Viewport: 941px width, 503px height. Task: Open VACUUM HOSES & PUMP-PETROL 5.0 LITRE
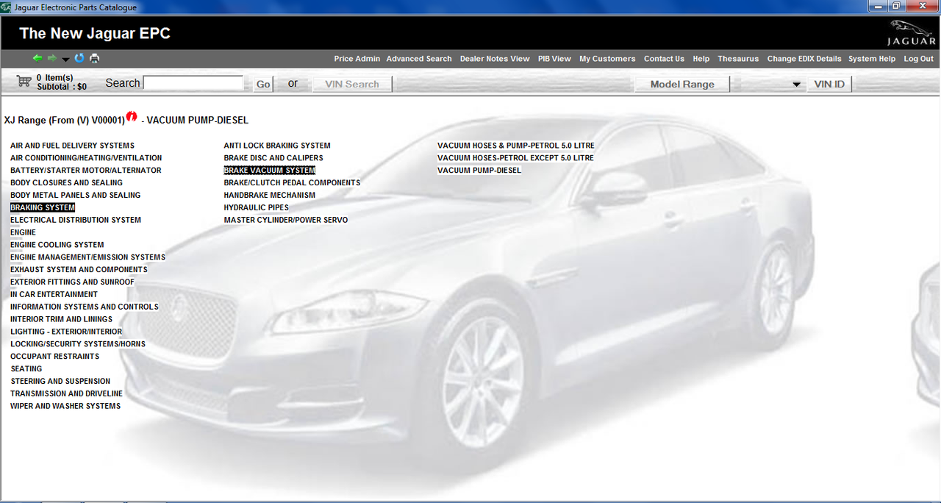tap(516, 146)
